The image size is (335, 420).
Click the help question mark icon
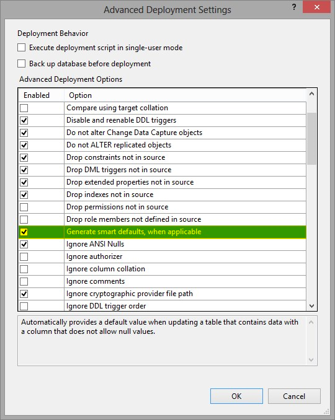[x=294, y=7]
